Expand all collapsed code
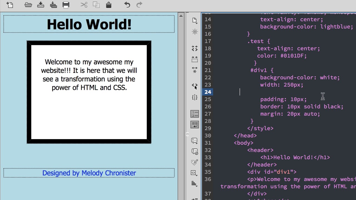The height and width of the screenshot is (200, 356). [x=195, y=70]
